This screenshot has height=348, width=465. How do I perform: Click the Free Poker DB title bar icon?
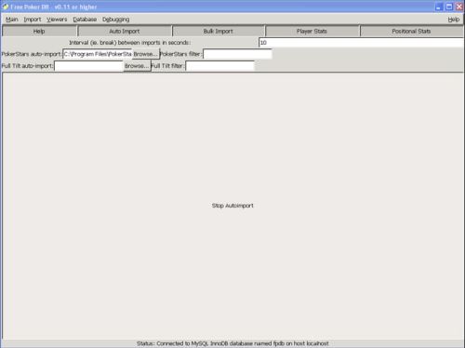[6, 7]
